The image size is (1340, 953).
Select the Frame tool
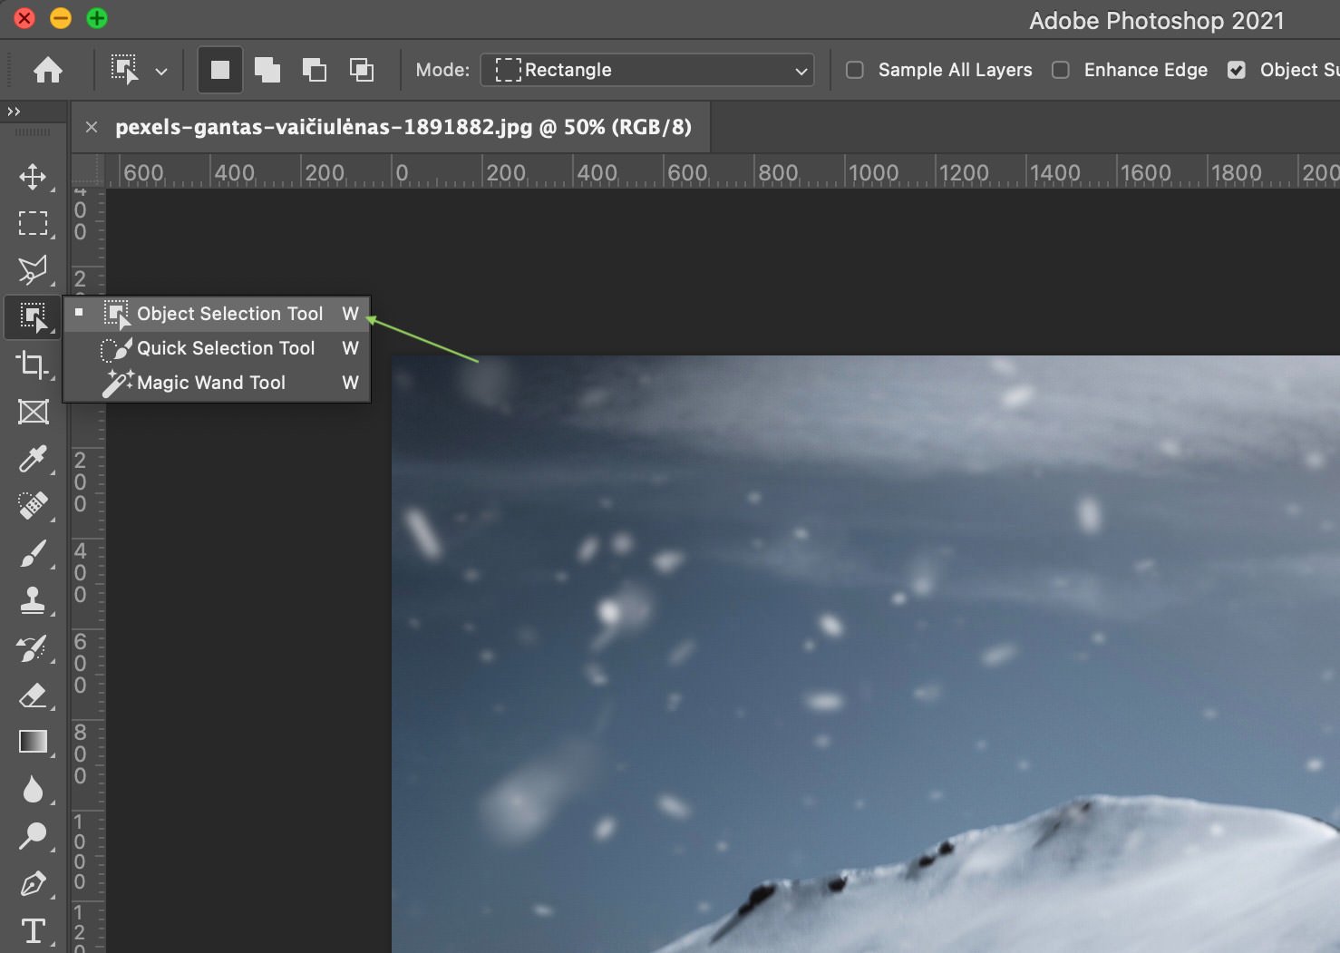click(34, 412)
